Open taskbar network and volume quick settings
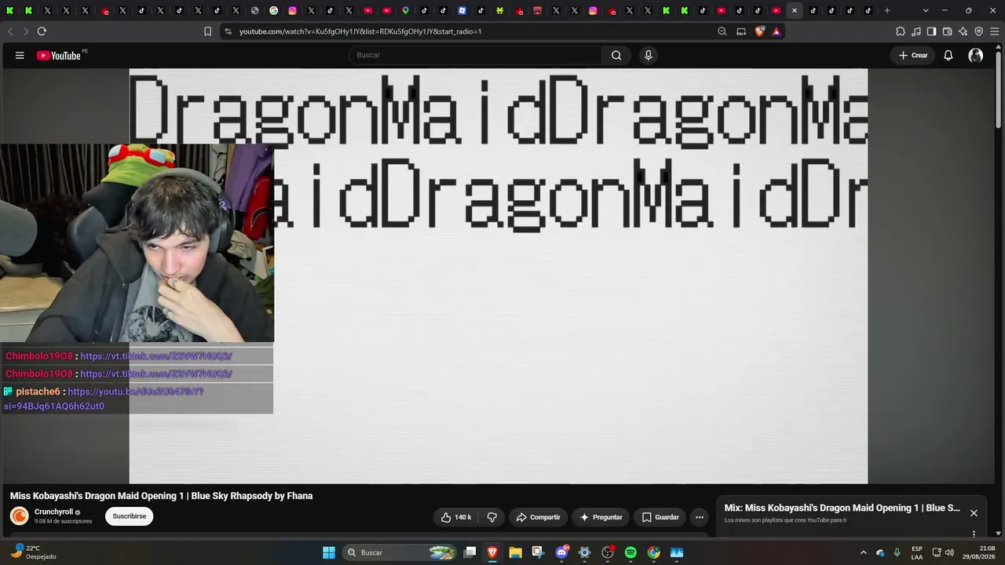This screenshot has width=1005, height=565. tap(943, 552)
